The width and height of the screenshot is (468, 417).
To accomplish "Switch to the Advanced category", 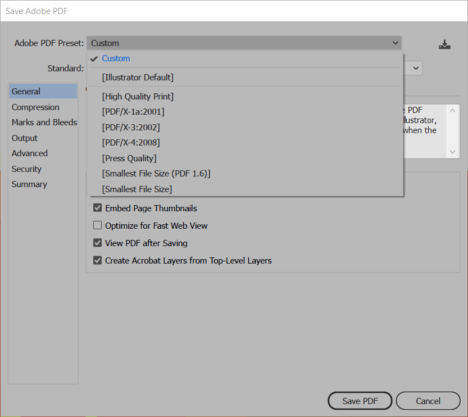I will click(43, 153).
